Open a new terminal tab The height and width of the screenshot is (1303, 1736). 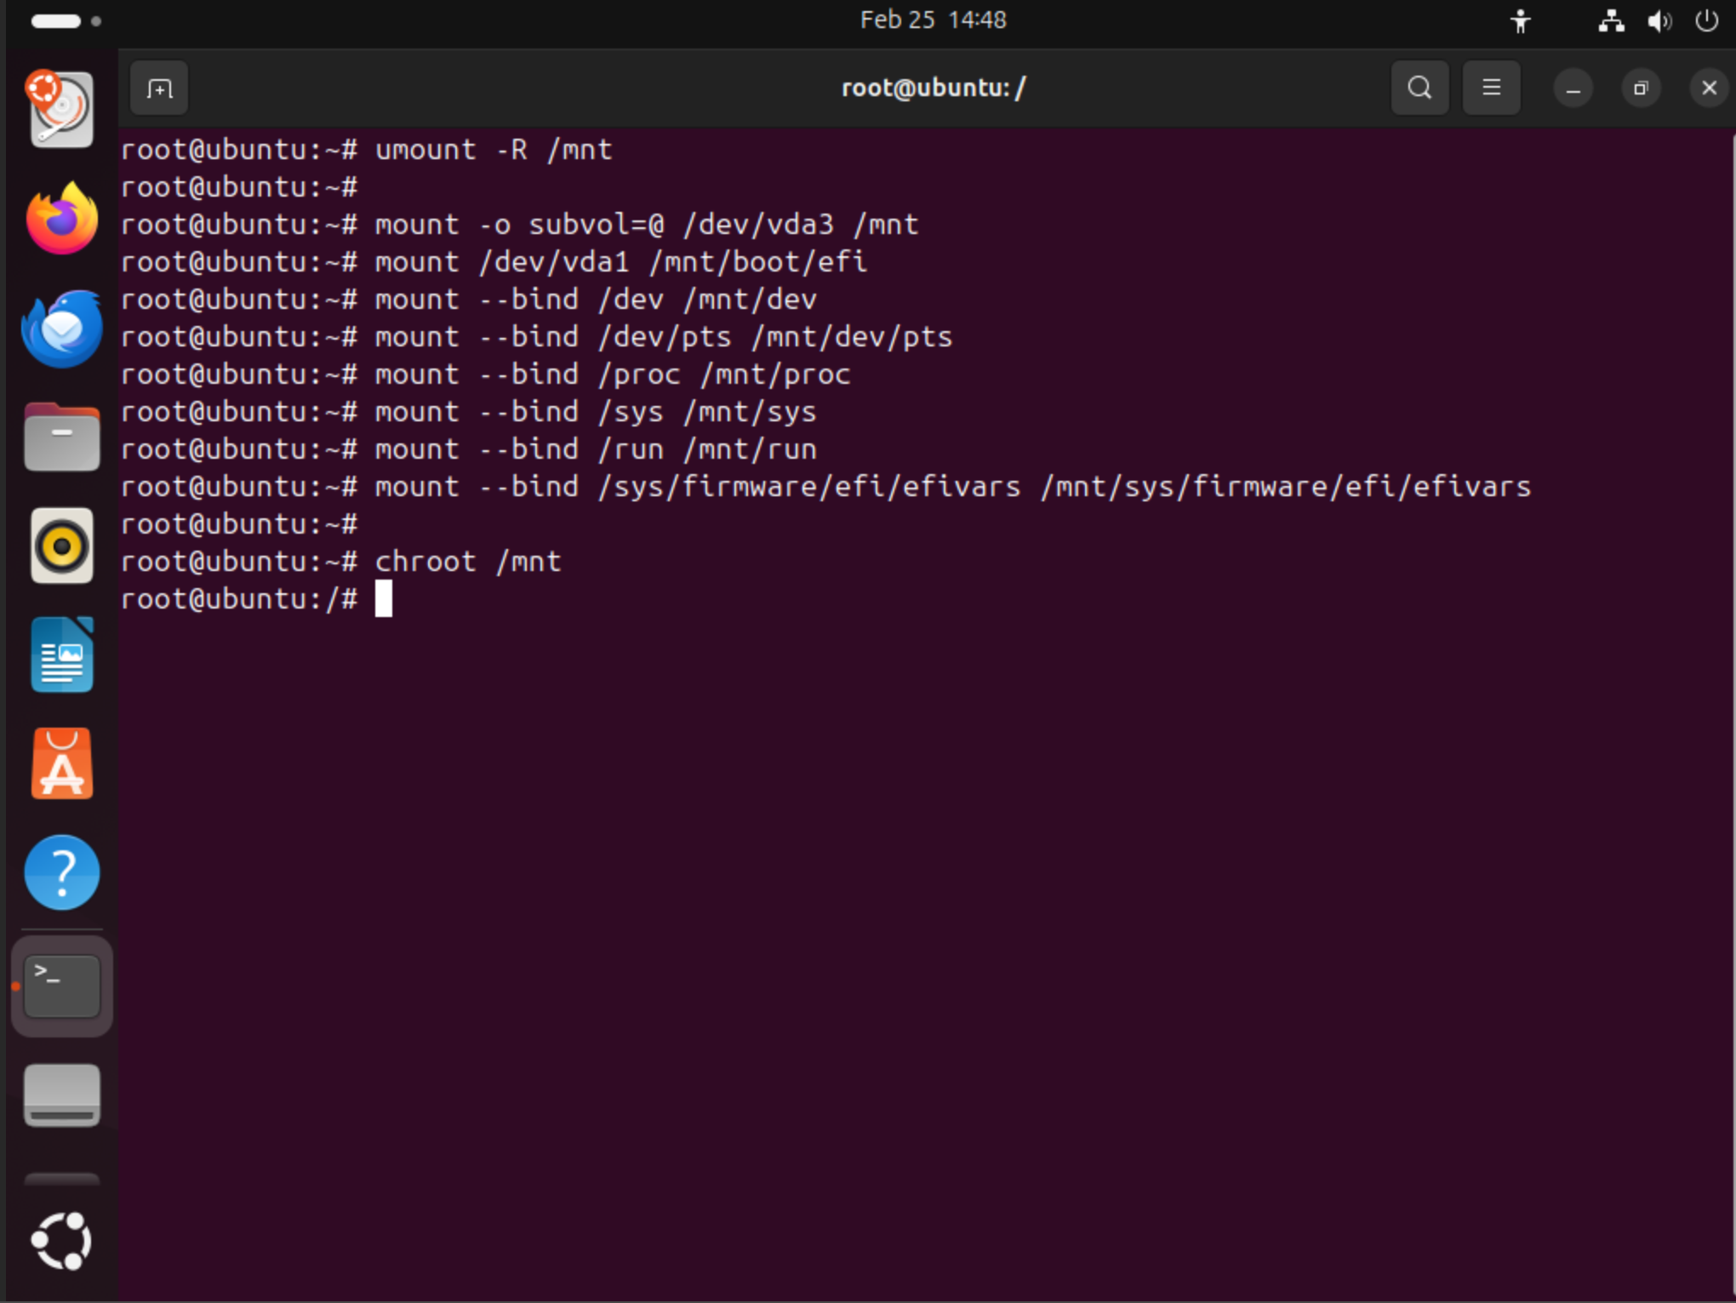click(159, 89)
